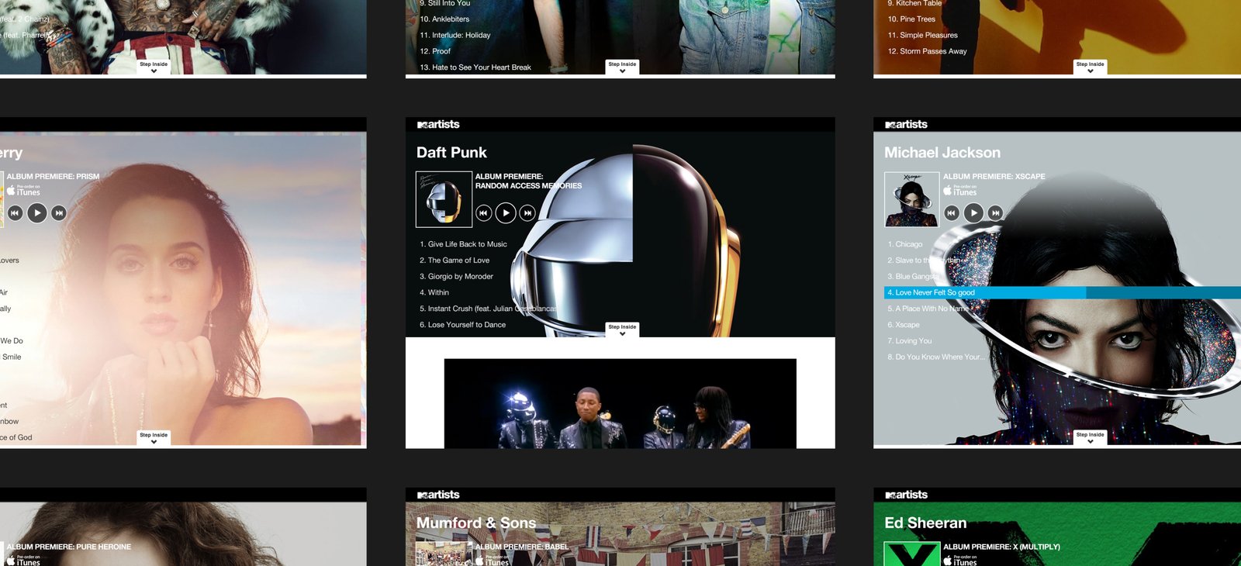Open iTunes pre-order for PRISM
1241x566 pixels.
[x=23, y=190]
